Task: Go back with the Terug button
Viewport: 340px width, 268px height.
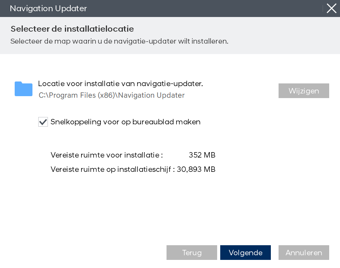Action: point(192,253)
